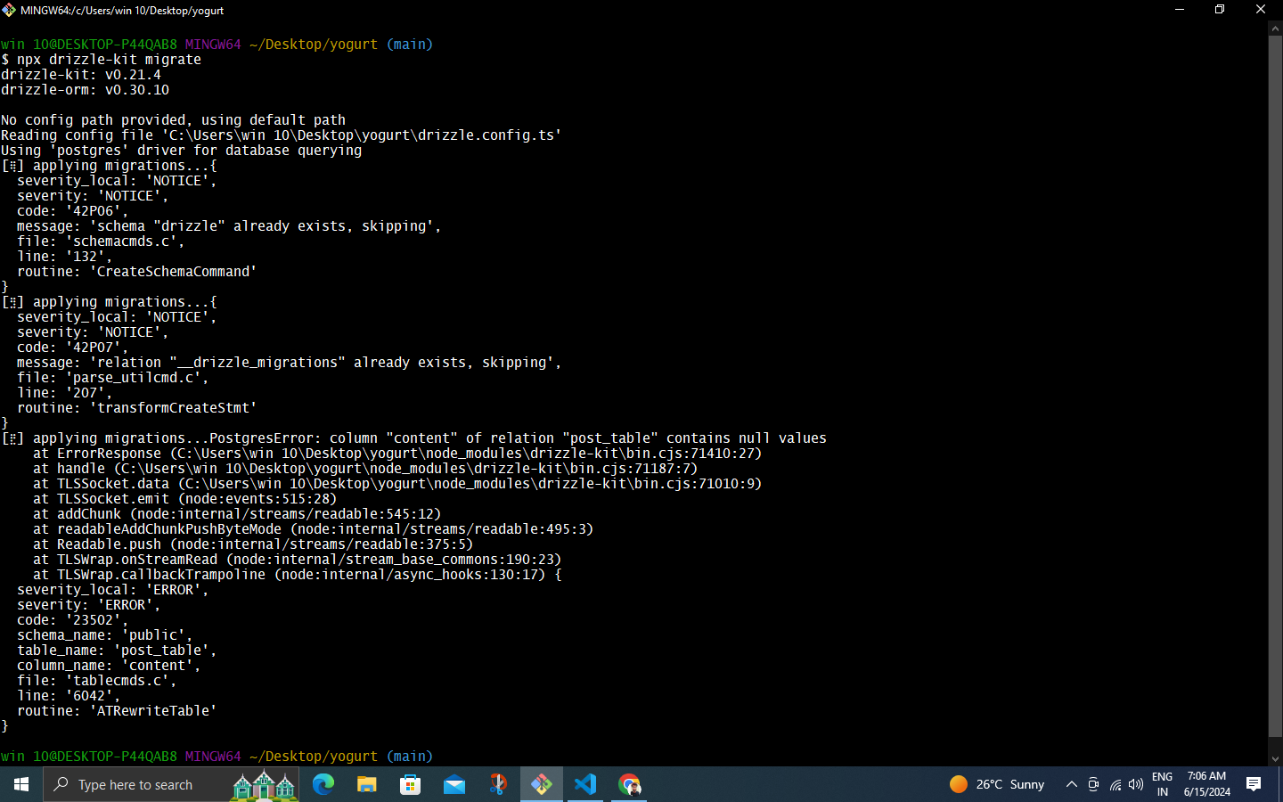This screenshot has width=1283, height=802.
Task: Click the terminal vertical scrollbar thumb
Action: (x=1275, y=386)
